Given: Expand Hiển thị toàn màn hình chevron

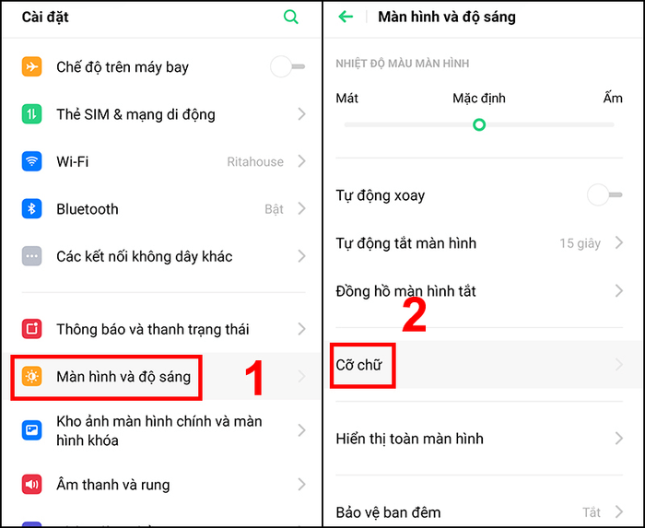Looking at the screenshot, I should click(619, 439).
